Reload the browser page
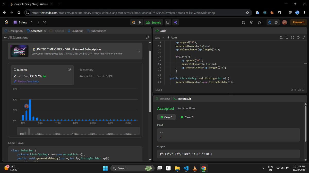Viewport: 309px width, 173px height. coord(19,13)
